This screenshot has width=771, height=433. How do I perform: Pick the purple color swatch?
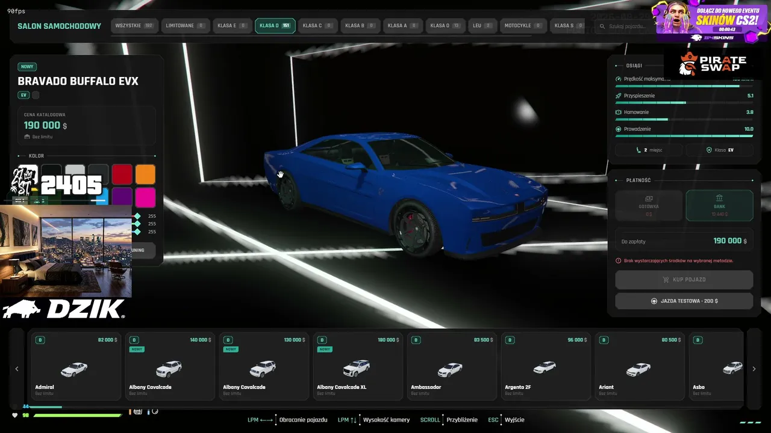click(122, 197)
